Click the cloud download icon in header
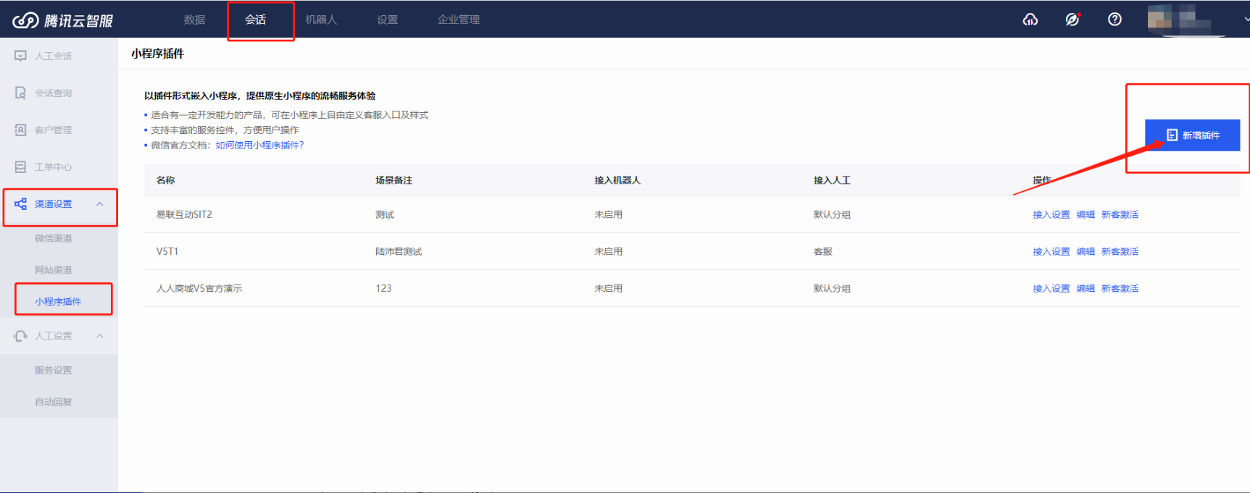 click(1030, 20)
